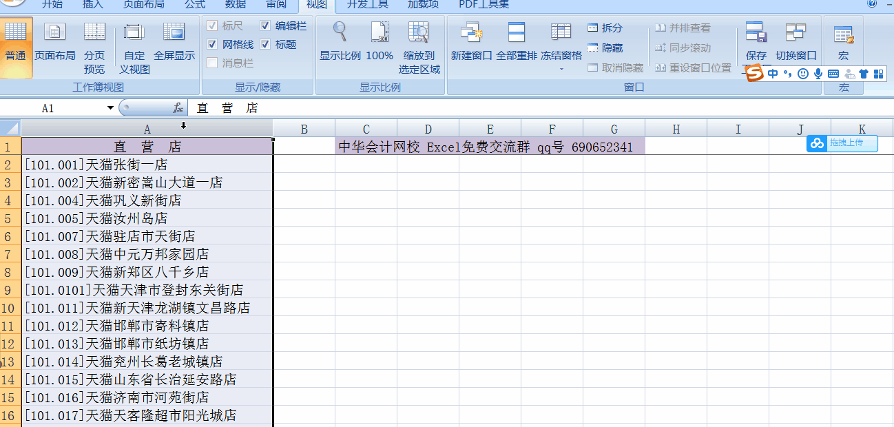Select column B header
The width and height of the screenshot is (894, 427).
[304, 128]
